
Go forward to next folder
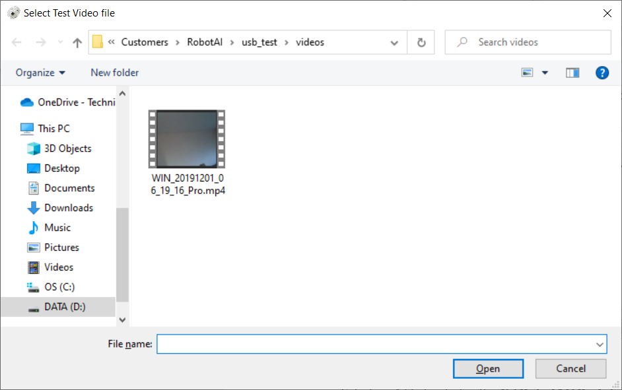tap(41, 42)
